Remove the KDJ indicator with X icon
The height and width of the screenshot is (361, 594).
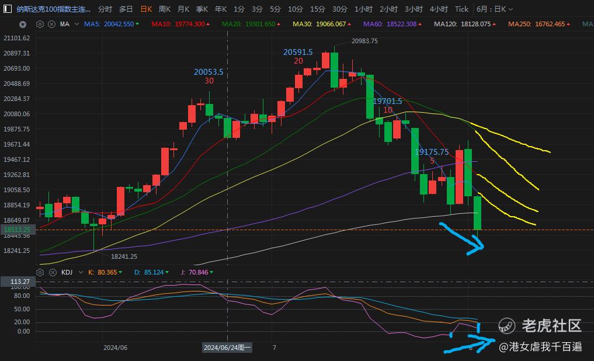(x=53, y=272)
